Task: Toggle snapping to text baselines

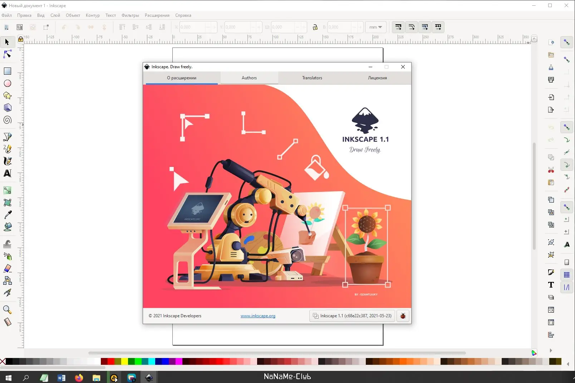Action: pos(567,245)
